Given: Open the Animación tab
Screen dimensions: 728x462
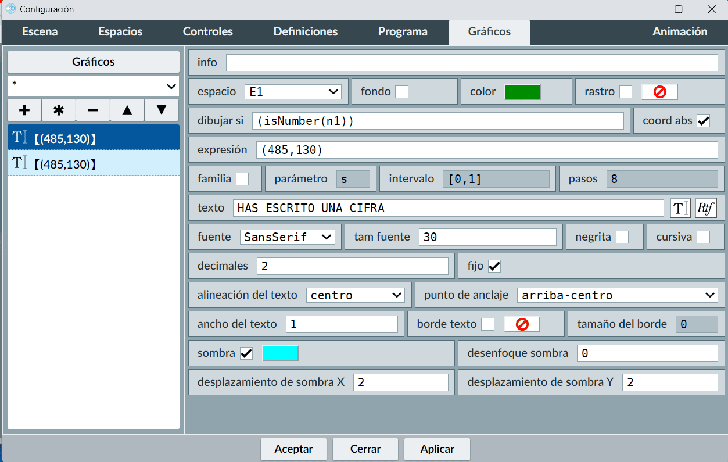Looking at the screenshot, I should pyautogui.click(x=680, y=32).
